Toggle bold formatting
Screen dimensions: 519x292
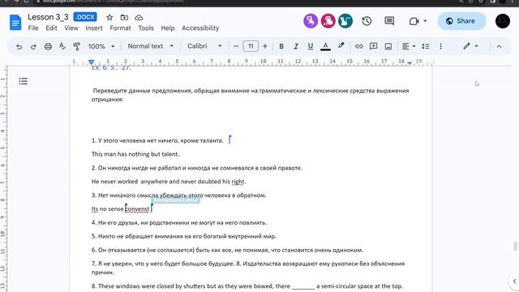coord(281,46)
